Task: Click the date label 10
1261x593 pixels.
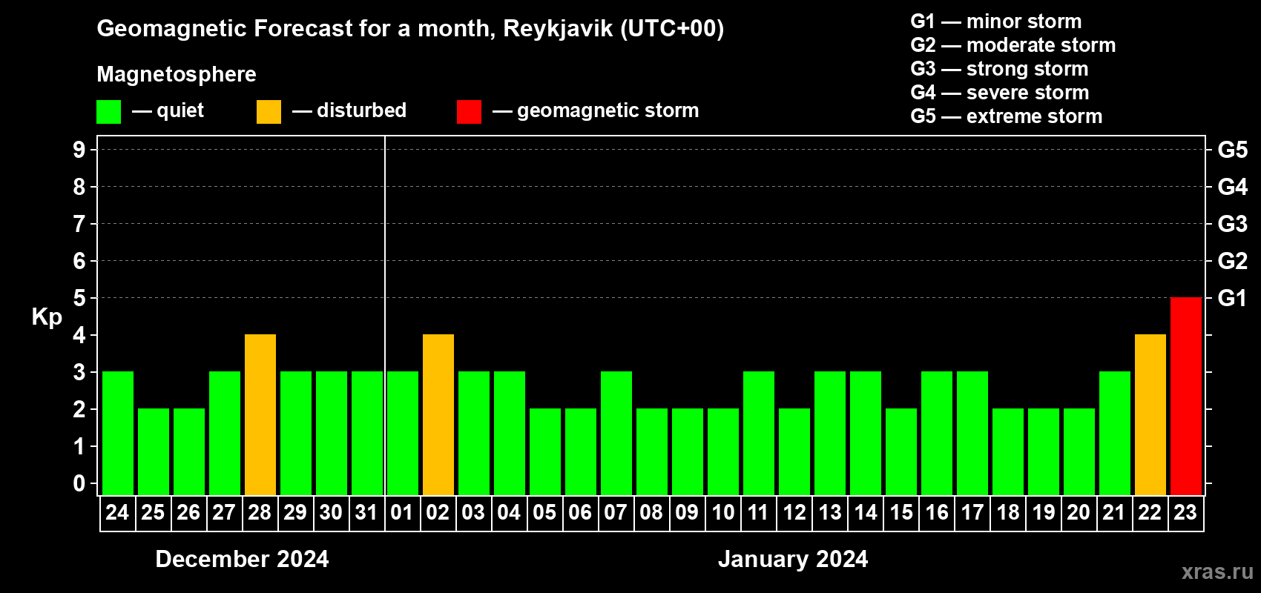Action: pyautogui.click(x=722, y=513)
